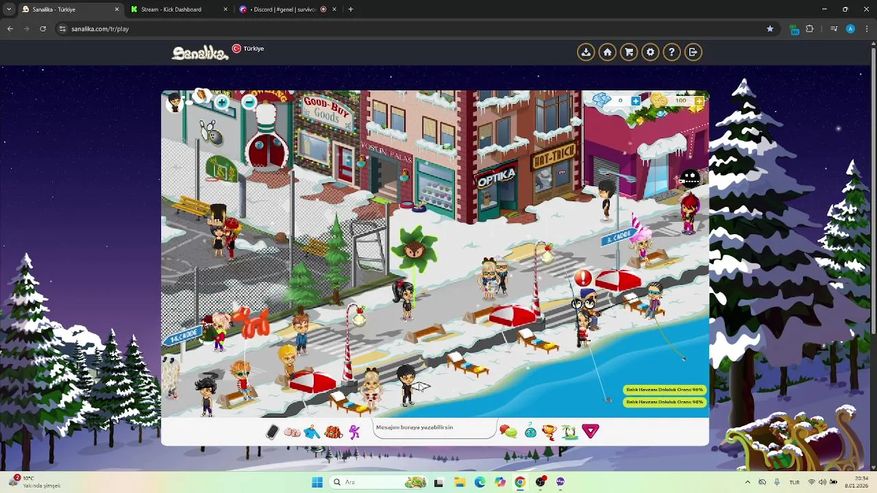Open the pink slippers icon
The height and width of the screenshot is (493, 877).
click(292, 432)
